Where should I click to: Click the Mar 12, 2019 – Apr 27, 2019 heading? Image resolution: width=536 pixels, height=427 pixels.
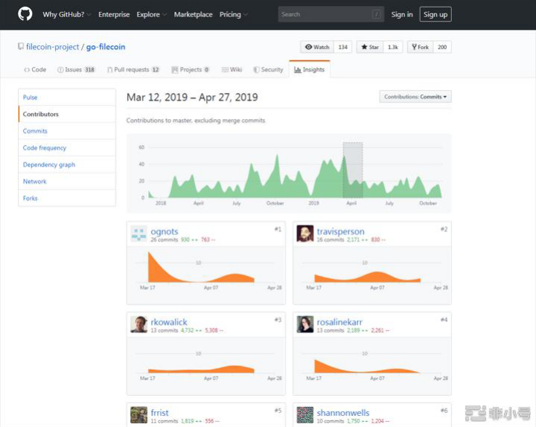click(x=192, y=97)
